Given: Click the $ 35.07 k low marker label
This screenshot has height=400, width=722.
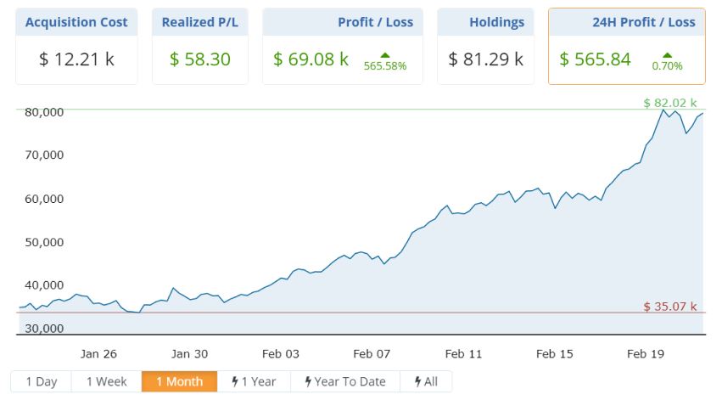Looking at the screenshot, I should pos(669,306).
